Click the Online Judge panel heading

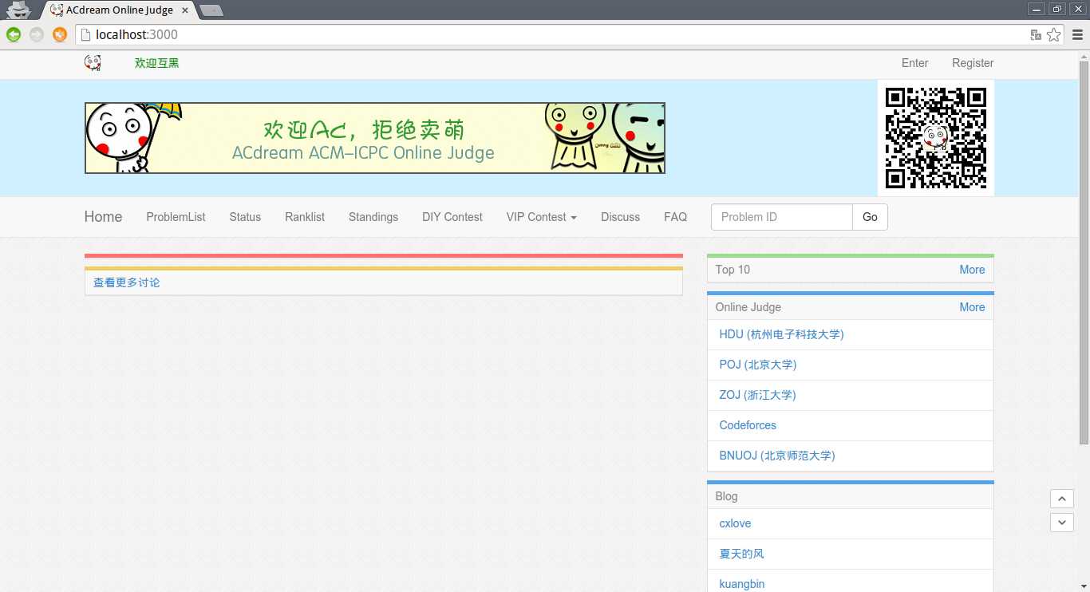tap(748, 307)
